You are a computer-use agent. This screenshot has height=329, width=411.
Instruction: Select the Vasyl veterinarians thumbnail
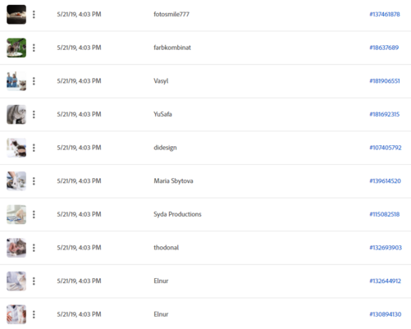16,81
